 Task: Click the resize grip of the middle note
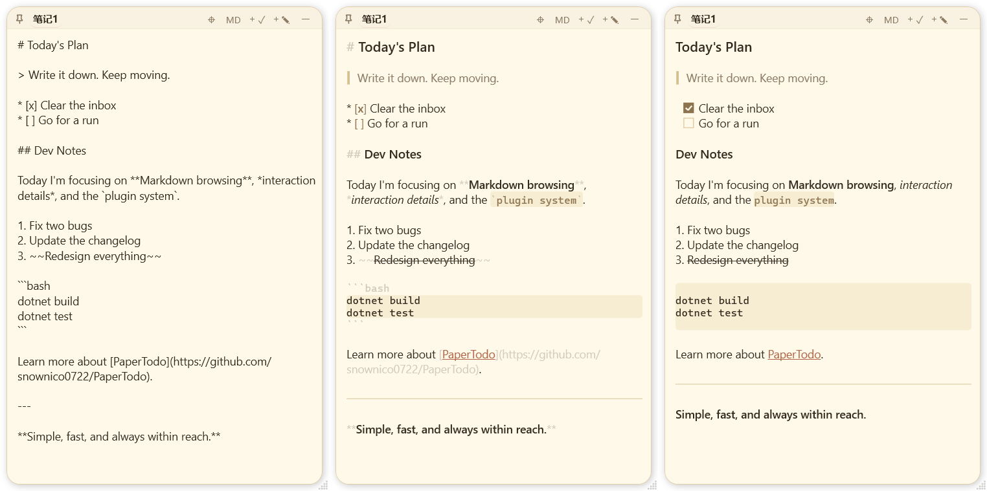(652, 485)
